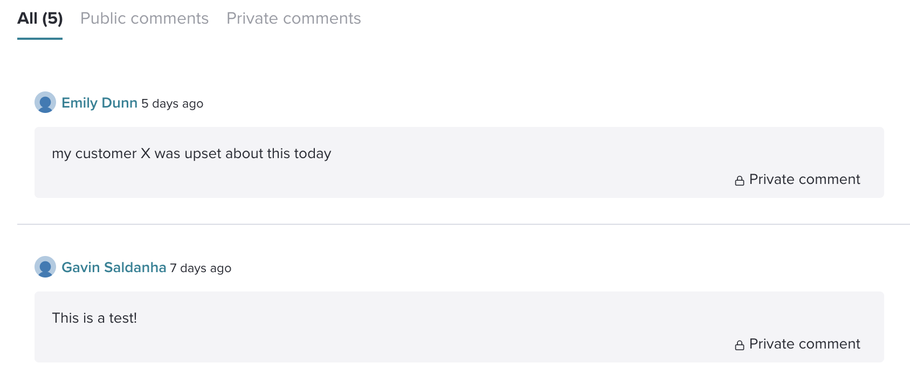Open Emily Dunn's profile link
This screenshot has width=910, height=384.
pyautogui.click(x=99, y=103)
